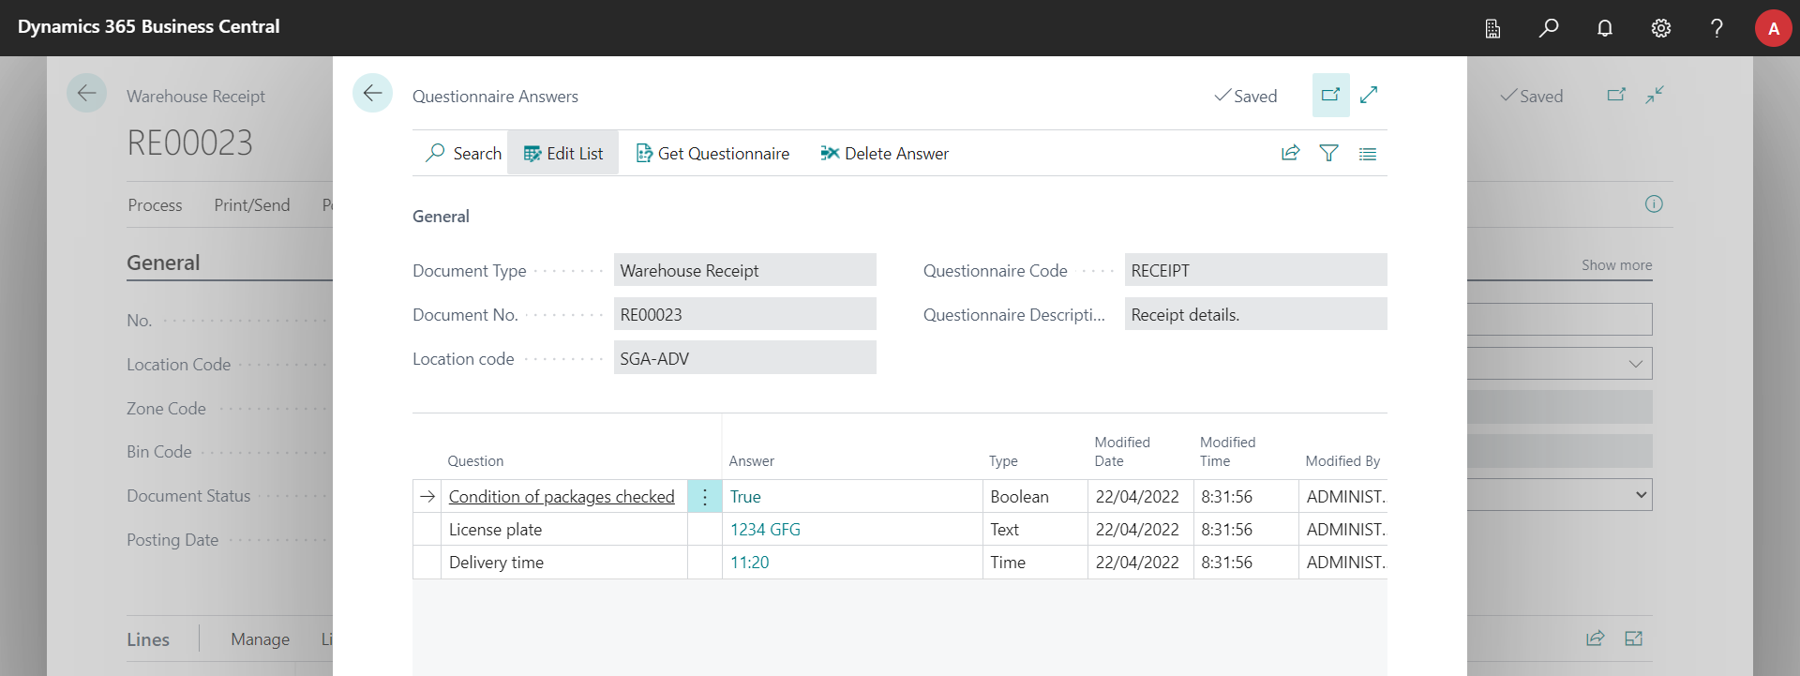Open the filter pane icon
Screen dimensions: 1800x676
(1328, 153)
